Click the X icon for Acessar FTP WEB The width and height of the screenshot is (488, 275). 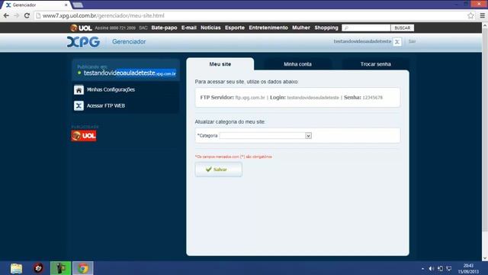[x=79, y=105]
